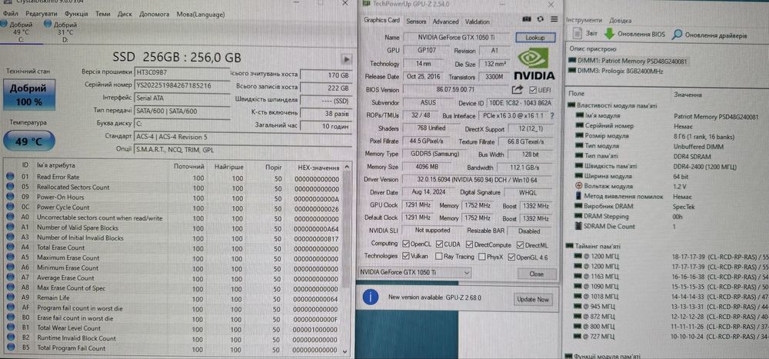Select the Graphics Card tab

click(x=381, y=21)
